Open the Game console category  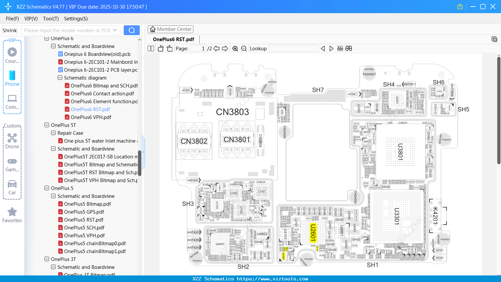(x=12, y=165)
